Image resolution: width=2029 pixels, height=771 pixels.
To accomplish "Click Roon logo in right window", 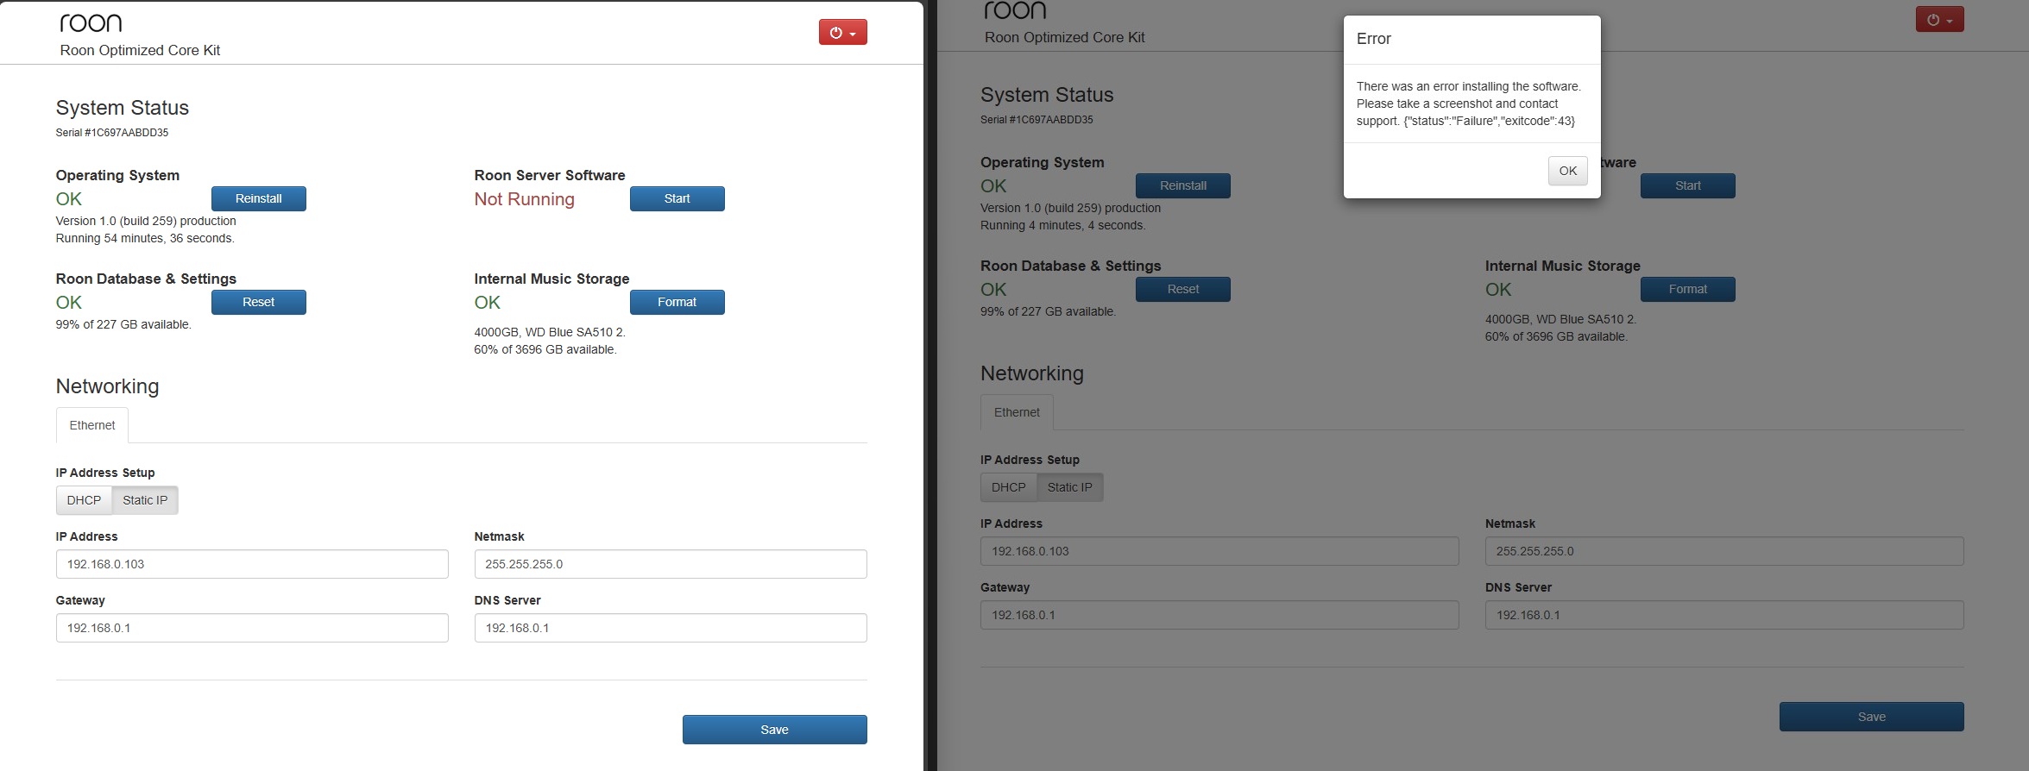I will pos(1015,9).
